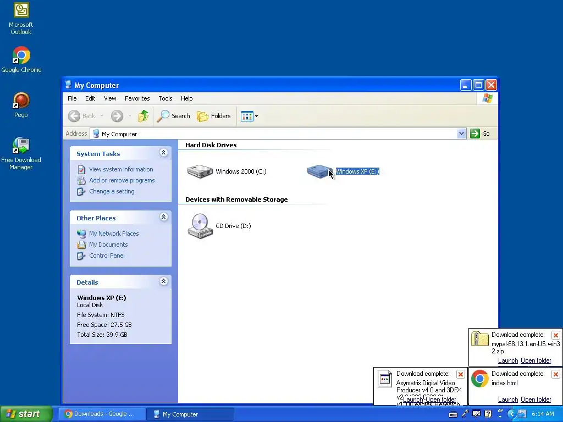Open folder for Asymetrix download
Image resolution: width=563 pixels, height=422 pixels.
tap(440, 399)
